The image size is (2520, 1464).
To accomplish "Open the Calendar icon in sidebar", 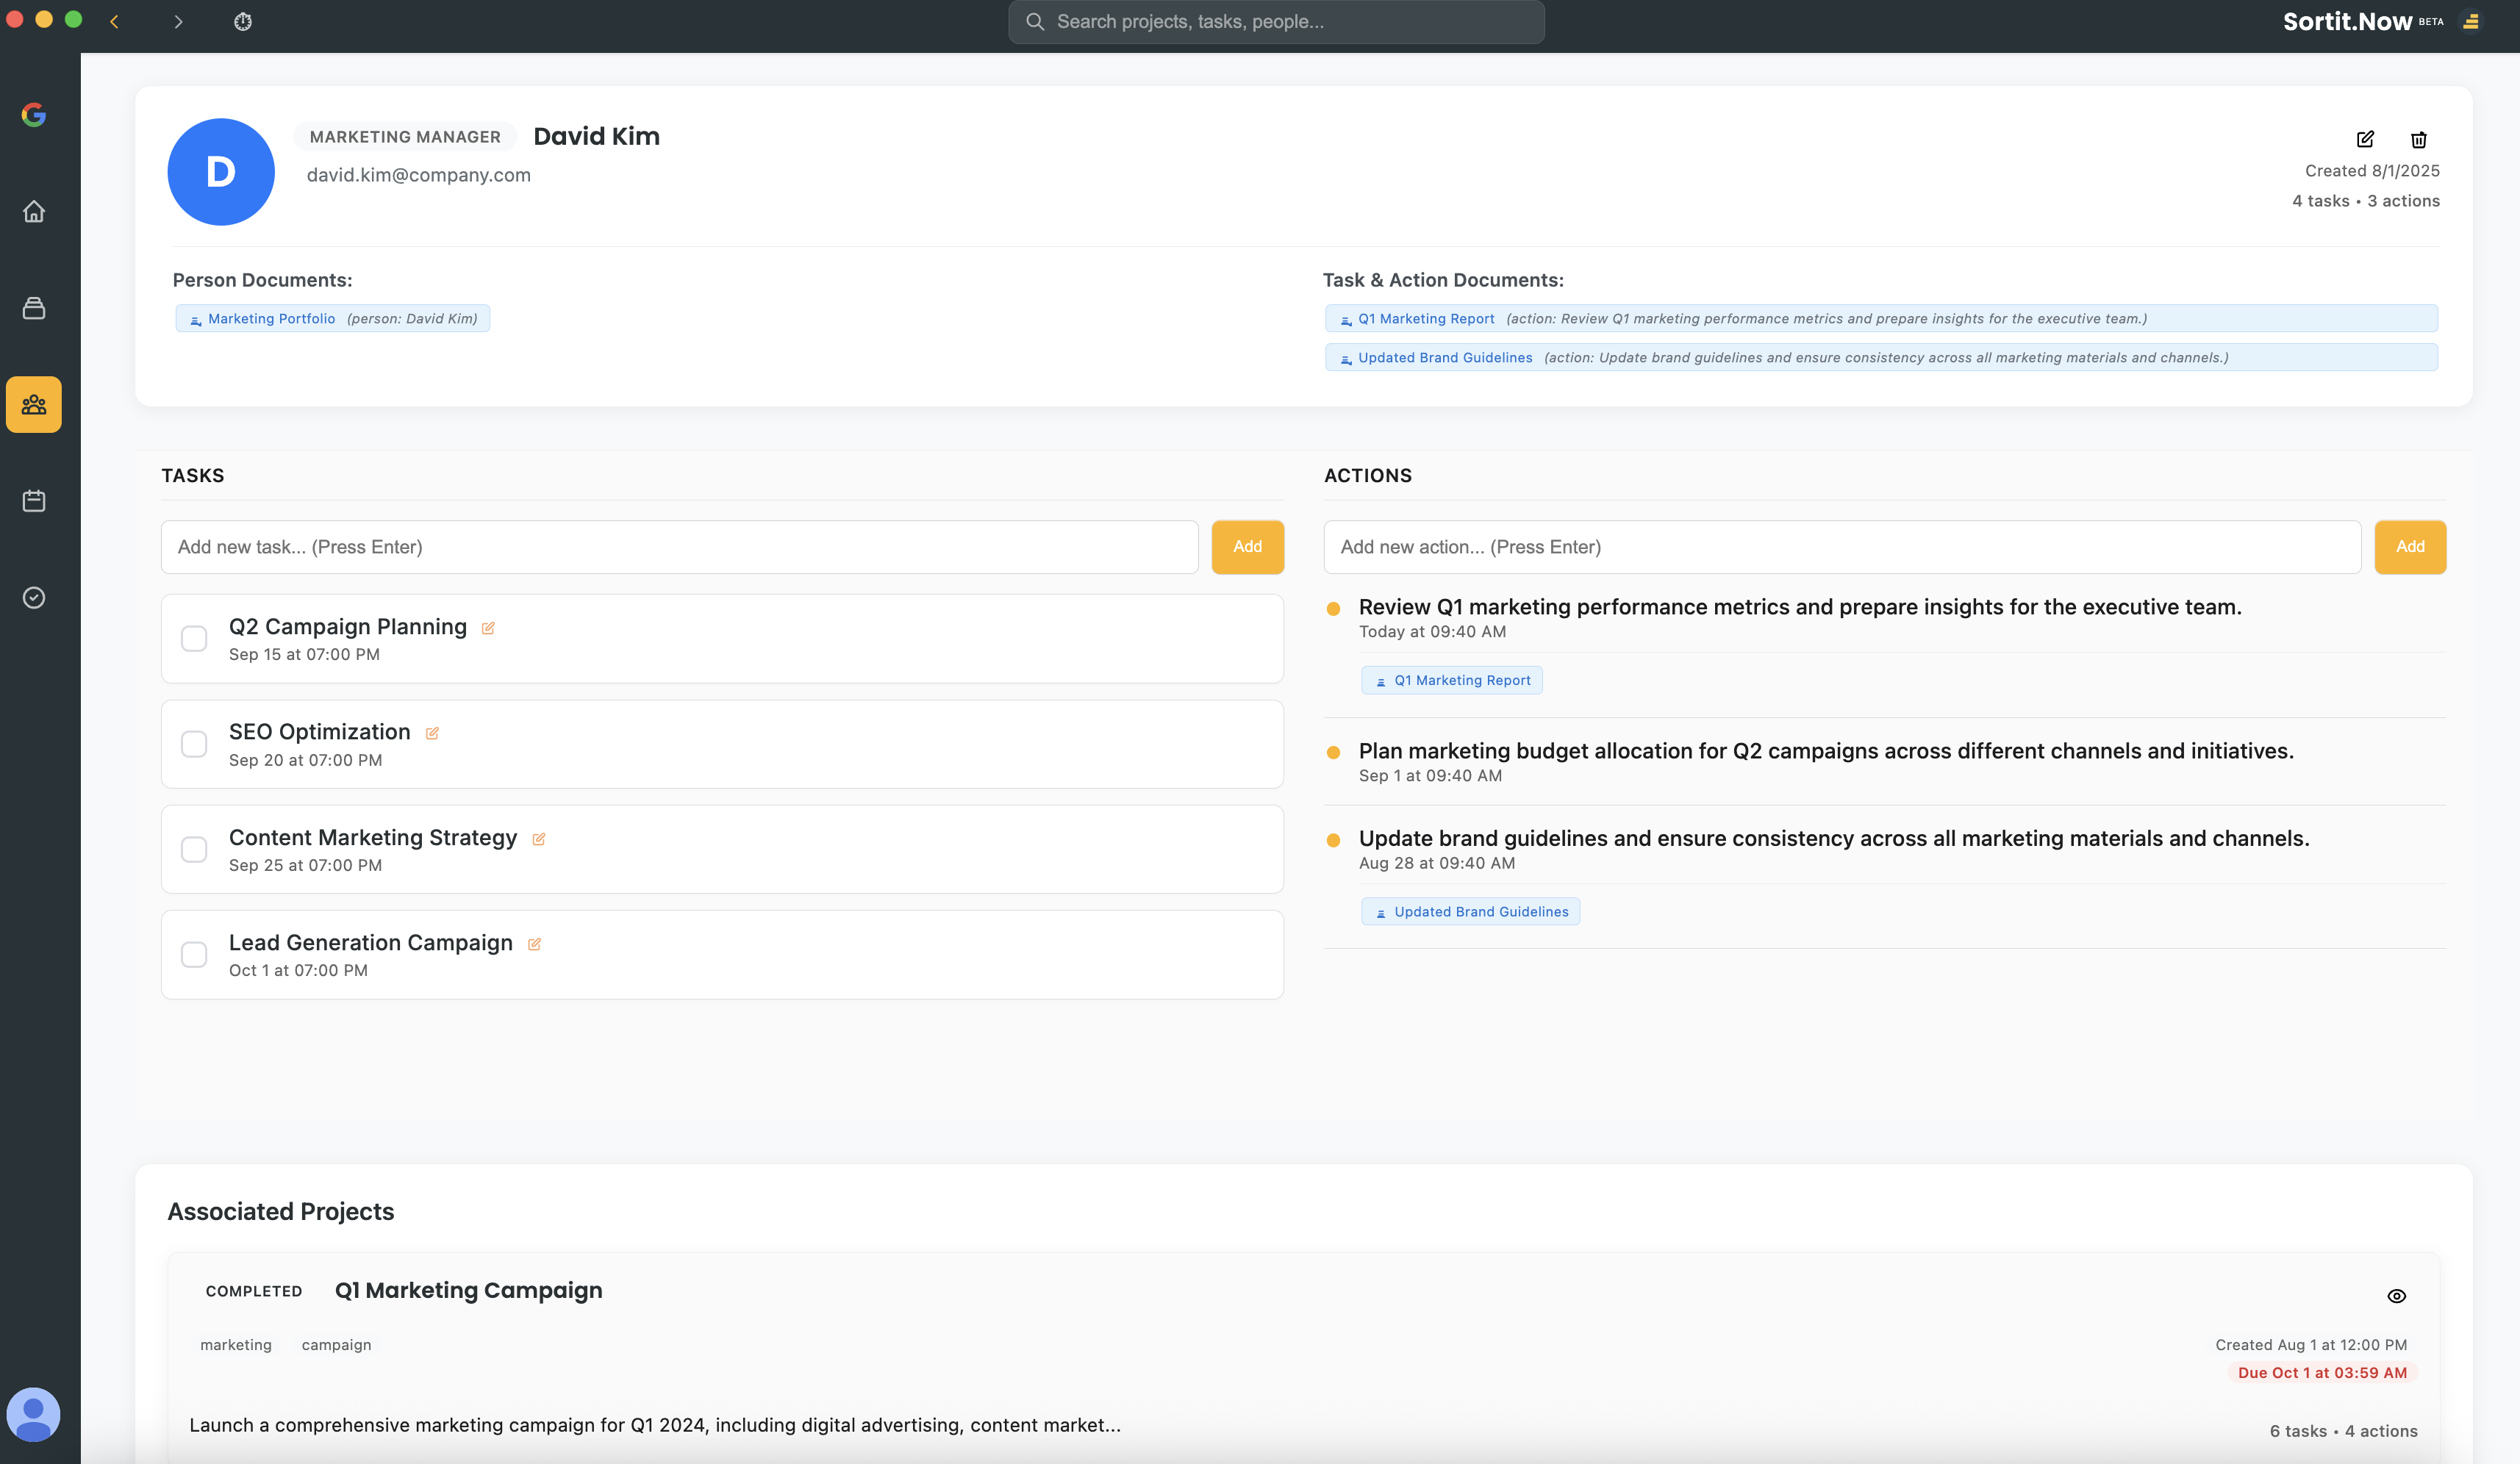I will 34,501.
